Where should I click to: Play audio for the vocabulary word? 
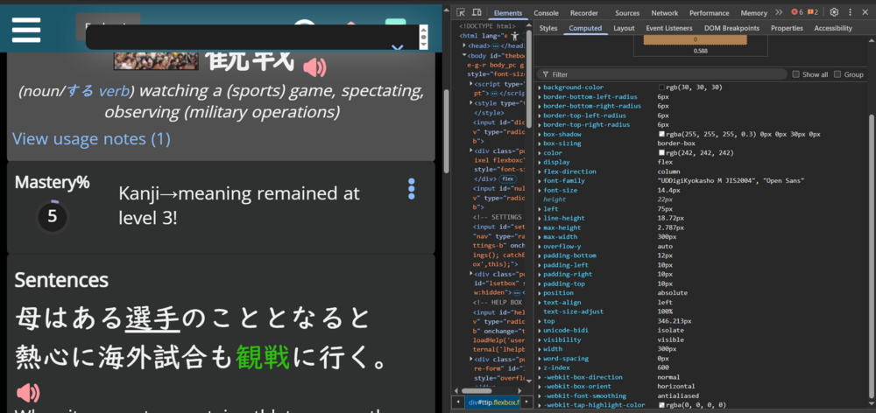314,67
